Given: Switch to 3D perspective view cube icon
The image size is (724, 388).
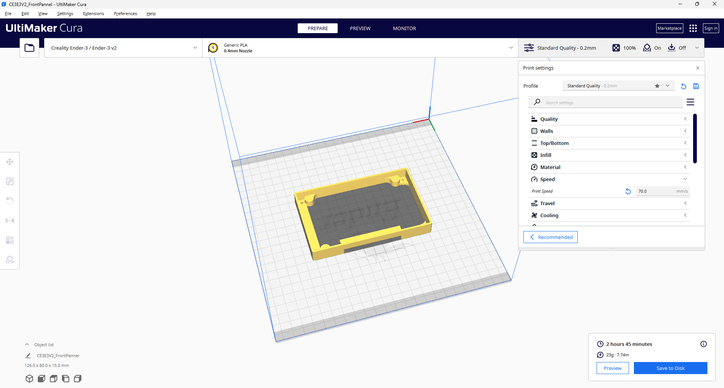Looking at the screenshot, I should tap(29, 379).
